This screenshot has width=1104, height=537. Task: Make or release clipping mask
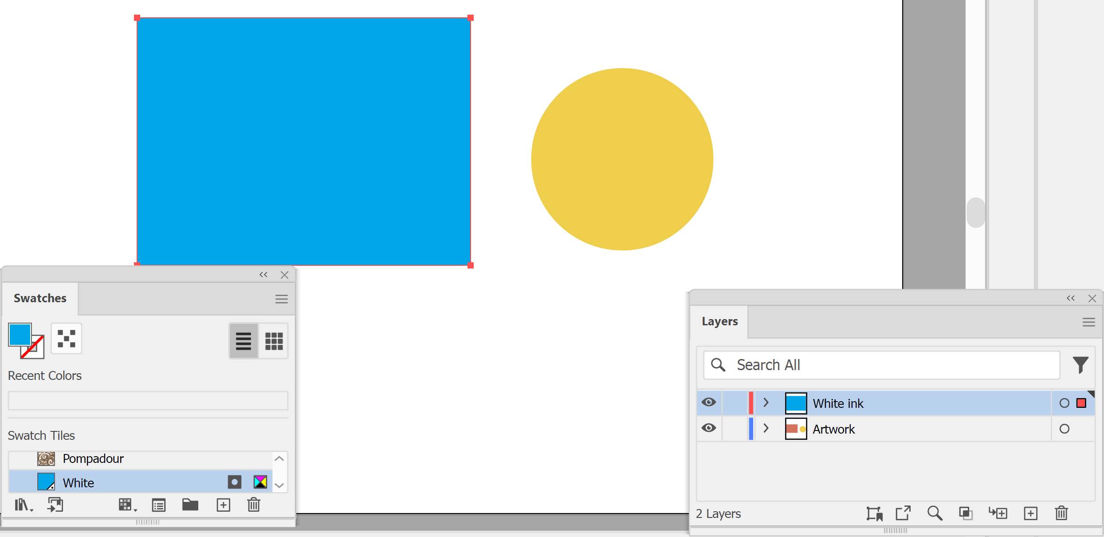click(x=966, y=513)
